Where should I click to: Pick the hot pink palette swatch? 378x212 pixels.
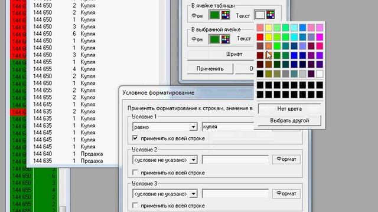(x=320, y=46)
